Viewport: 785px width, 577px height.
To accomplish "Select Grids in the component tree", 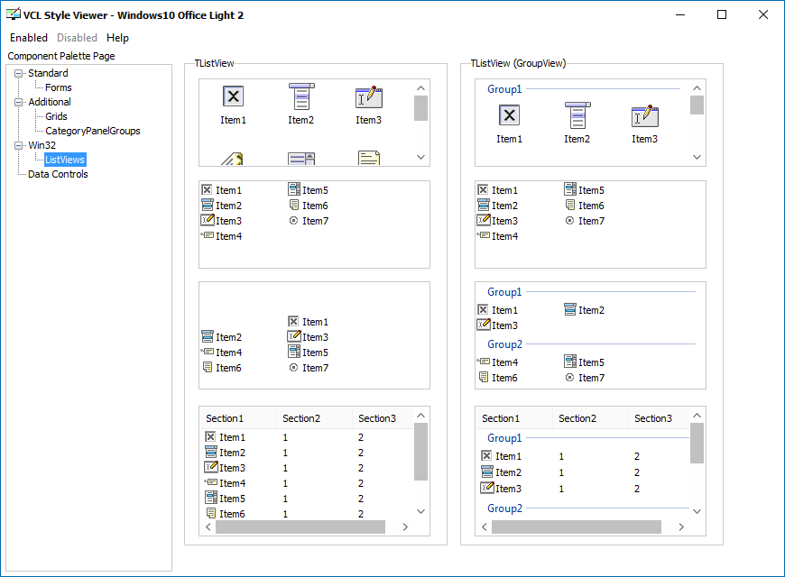I will (x=56, y=116).
